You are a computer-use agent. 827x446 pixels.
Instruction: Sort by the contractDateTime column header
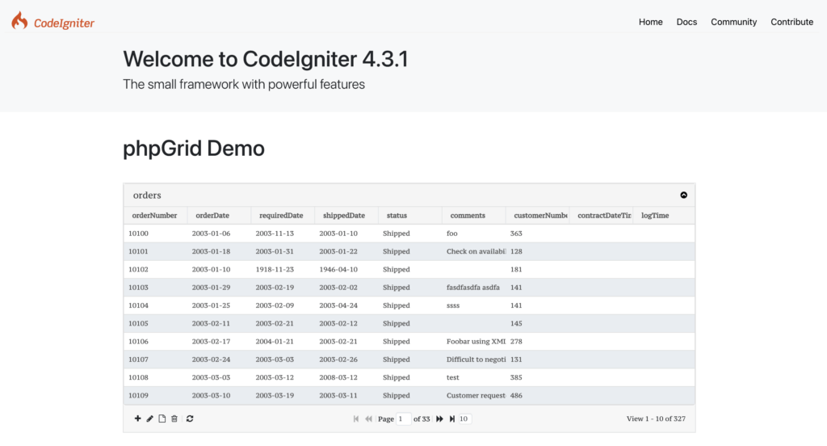(601, 216)
